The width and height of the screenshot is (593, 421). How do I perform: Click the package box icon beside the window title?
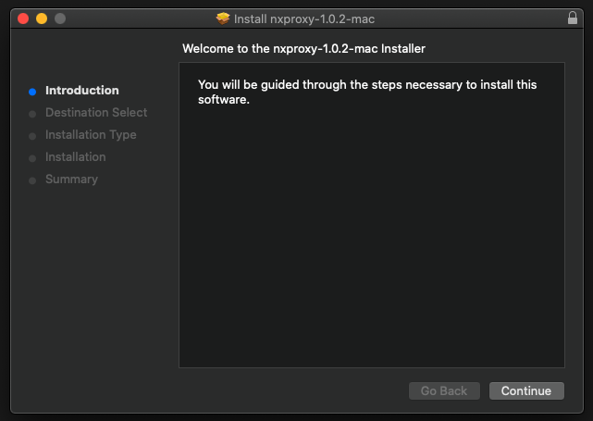click(223, 19)
